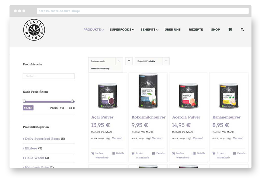Screen dimensions: 263x179
Task: Click cart icon under Bananenpulver
Action: (x=214, y=153)
